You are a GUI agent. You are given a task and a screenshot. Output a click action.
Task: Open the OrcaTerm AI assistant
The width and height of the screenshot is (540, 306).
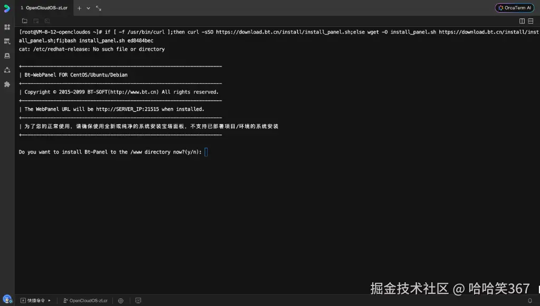(515, 7)
